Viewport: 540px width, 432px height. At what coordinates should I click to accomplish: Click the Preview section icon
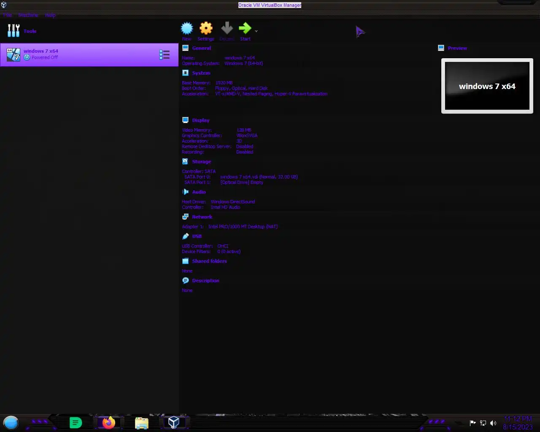pos(441,48)
